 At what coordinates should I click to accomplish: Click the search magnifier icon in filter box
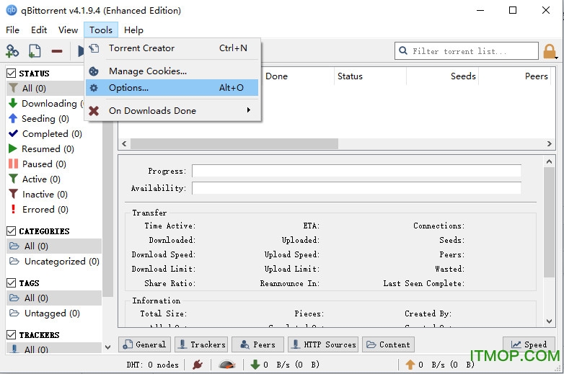coord(403,50)
